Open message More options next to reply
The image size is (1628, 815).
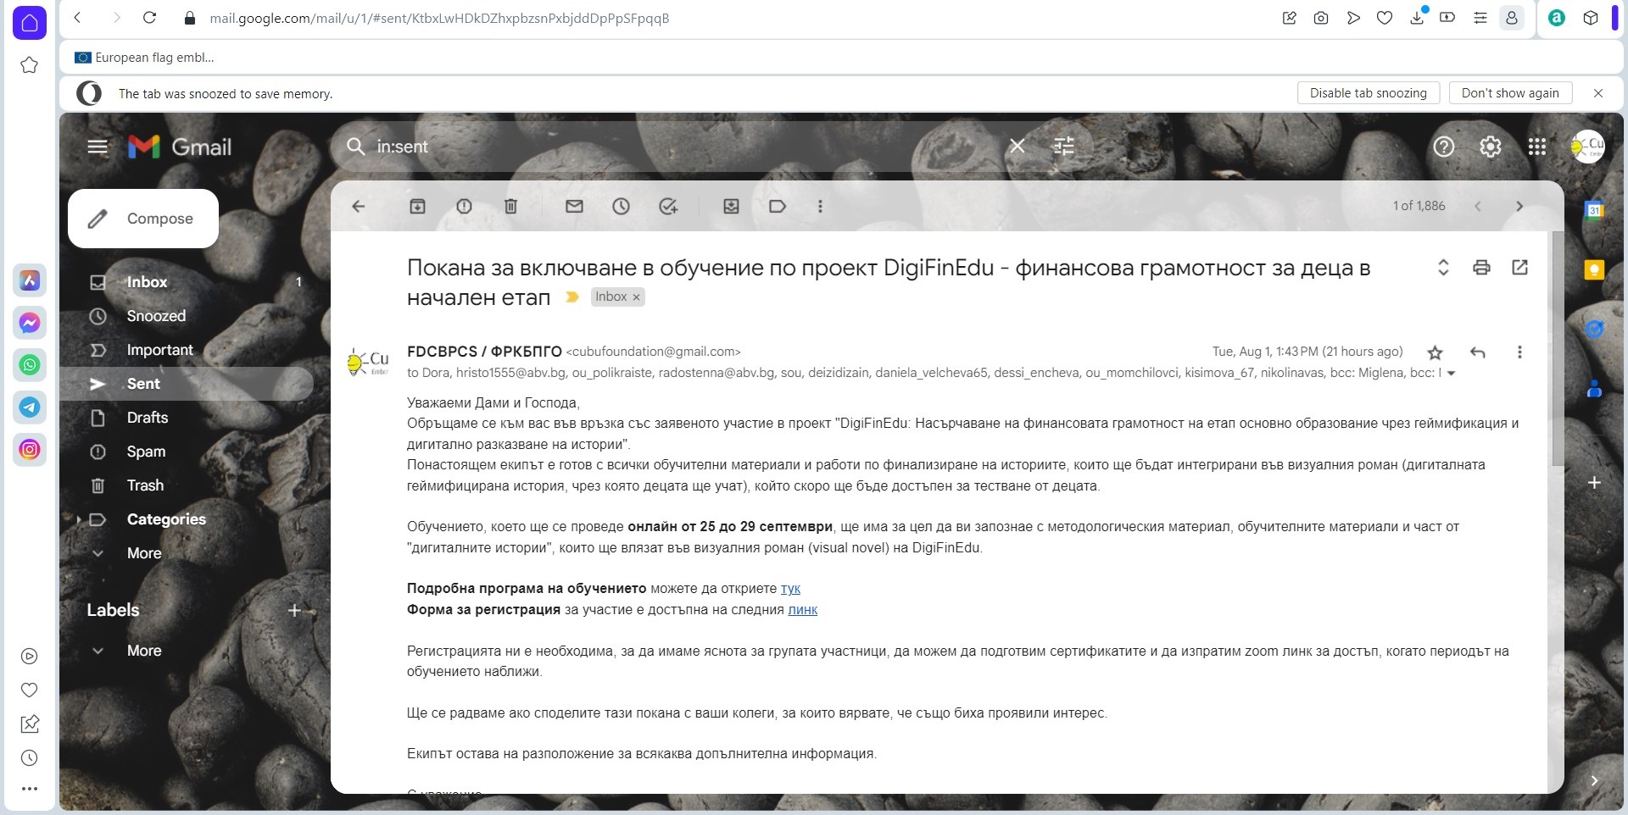(x=1519, y=352)
